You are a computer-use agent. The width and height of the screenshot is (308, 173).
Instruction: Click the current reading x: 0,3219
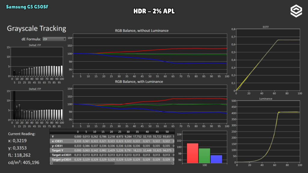[17, 141]
